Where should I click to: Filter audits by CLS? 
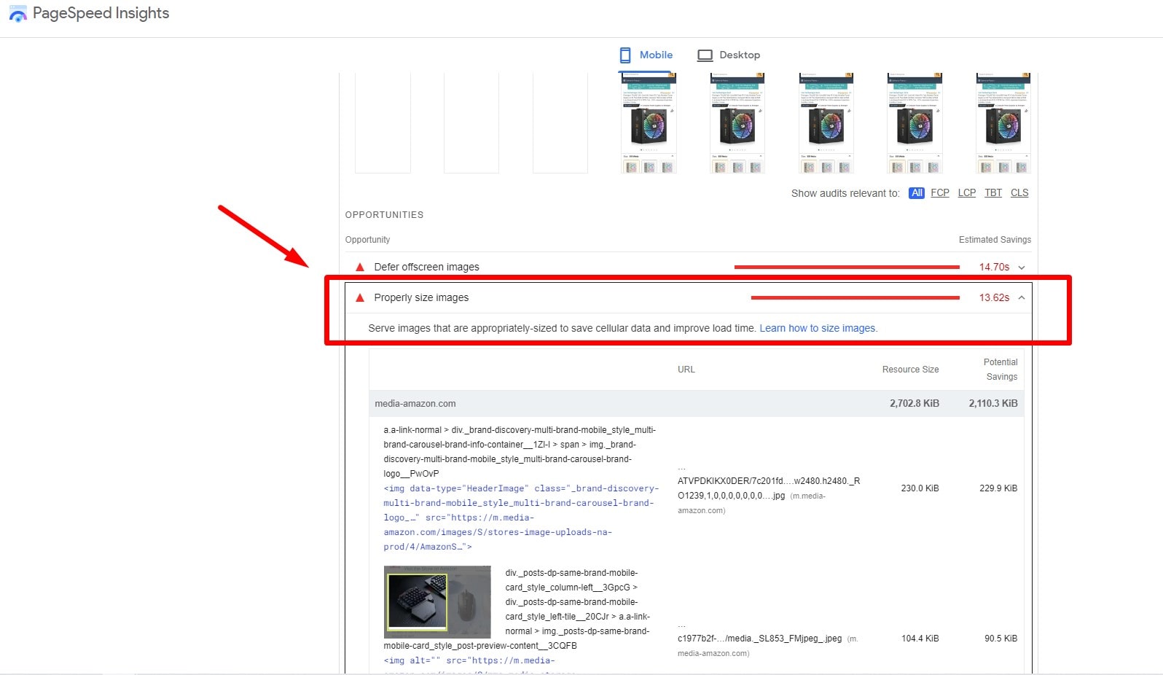tap(1019, 193)
